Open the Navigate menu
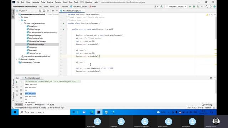 click(35, 2)
